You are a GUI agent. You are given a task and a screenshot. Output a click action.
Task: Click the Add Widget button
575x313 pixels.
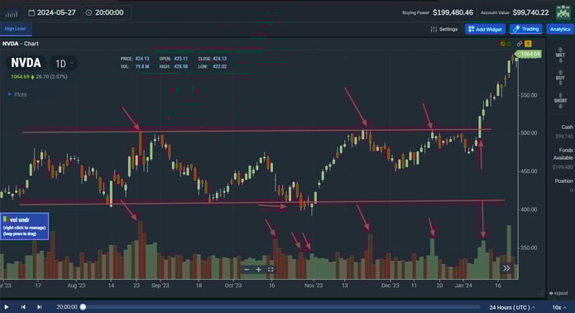485,29
